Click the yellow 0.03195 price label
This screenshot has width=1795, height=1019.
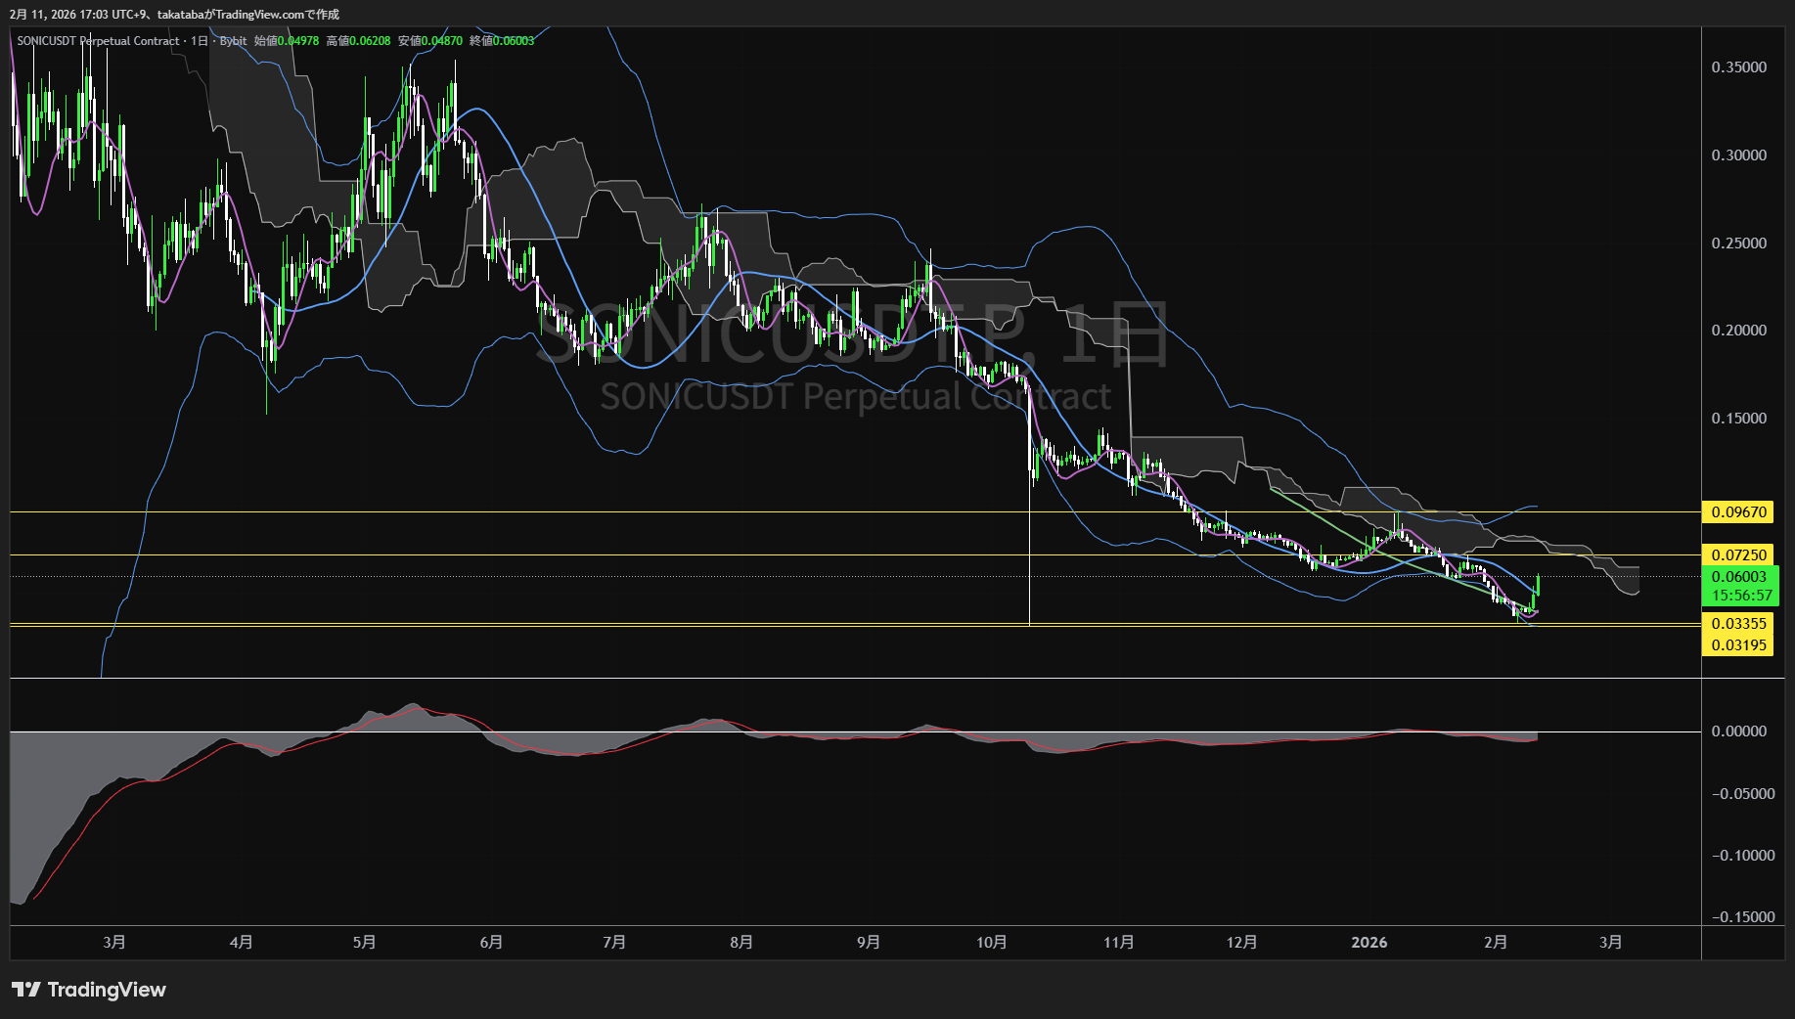click(x=1738, y=644)
